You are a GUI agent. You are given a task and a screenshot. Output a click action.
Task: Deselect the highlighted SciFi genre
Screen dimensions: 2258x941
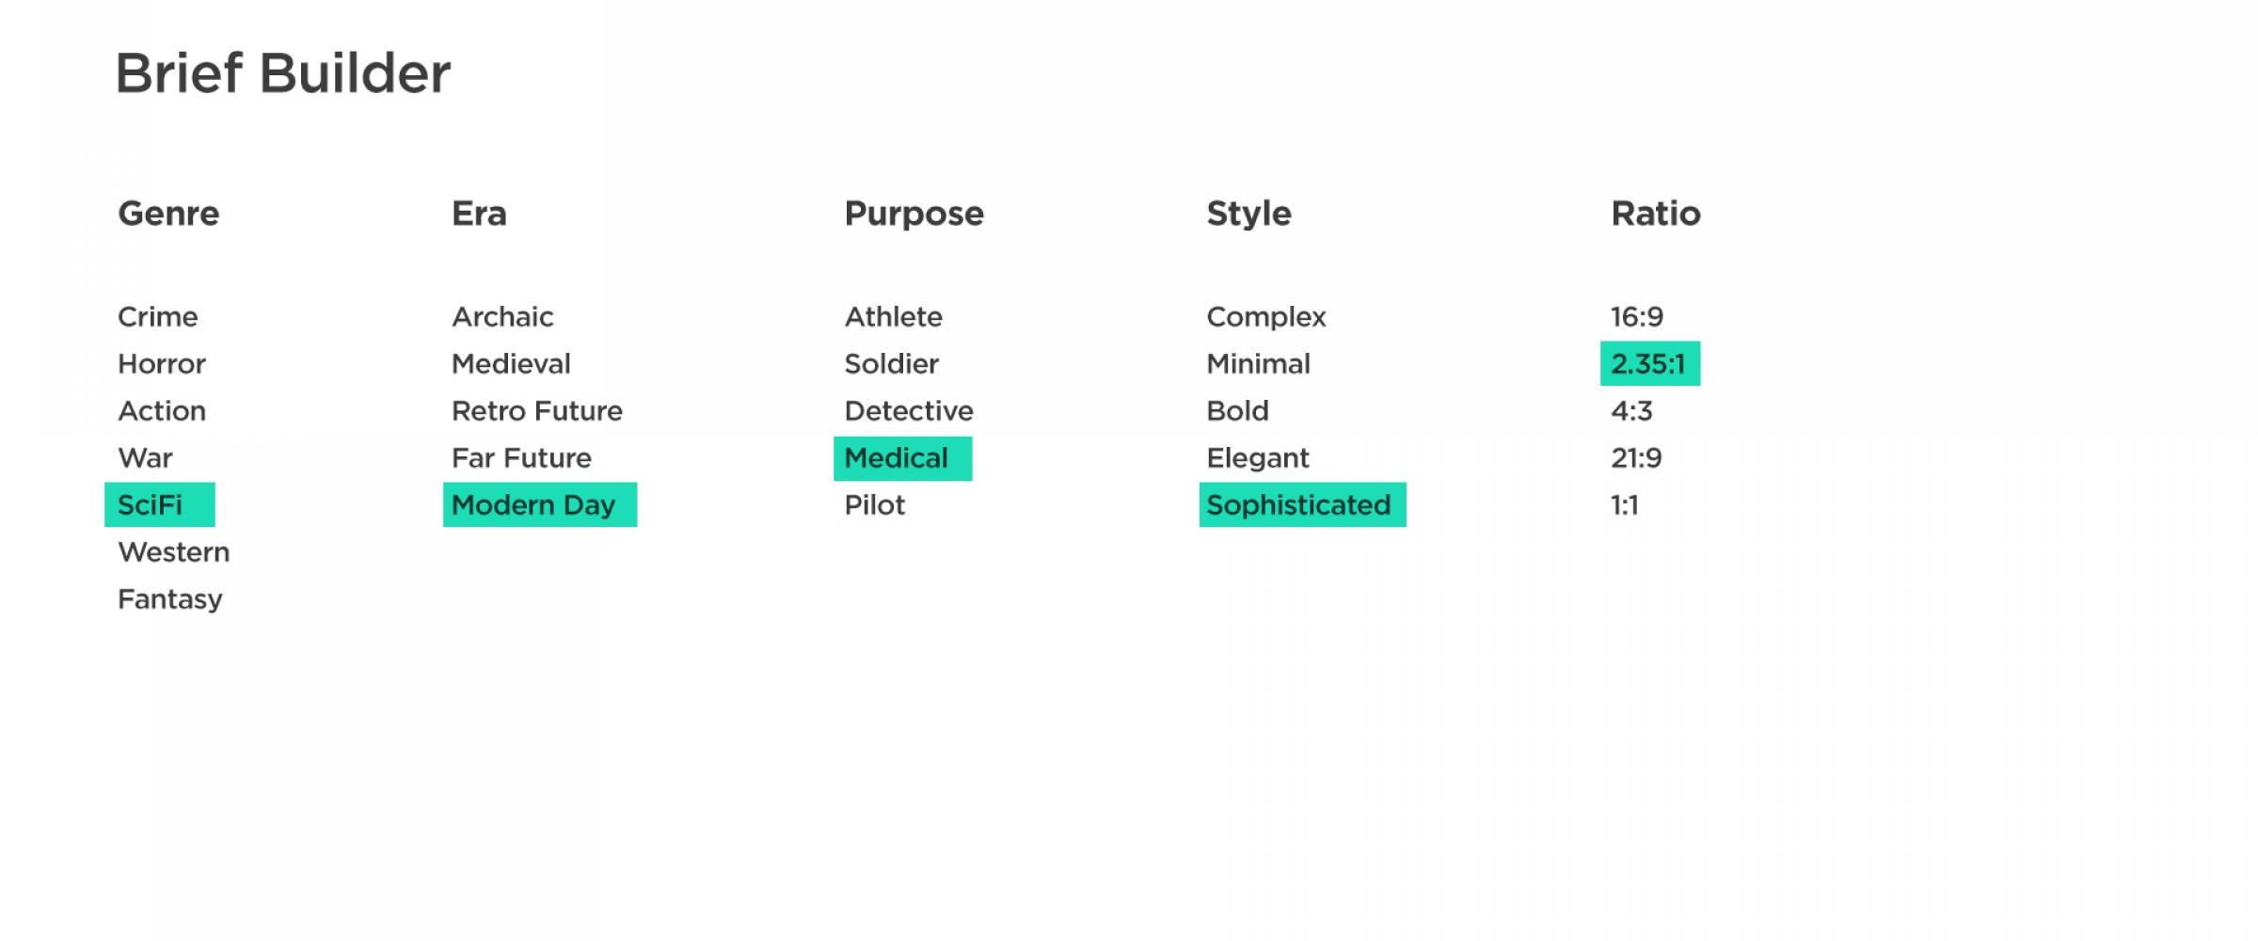coord(160,505)
